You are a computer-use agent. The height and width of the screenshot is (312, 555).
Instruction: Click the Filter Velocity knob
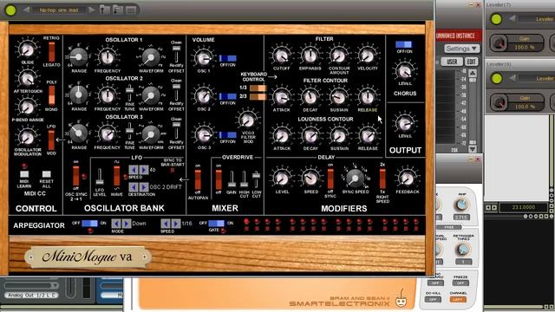pos(368,55)
